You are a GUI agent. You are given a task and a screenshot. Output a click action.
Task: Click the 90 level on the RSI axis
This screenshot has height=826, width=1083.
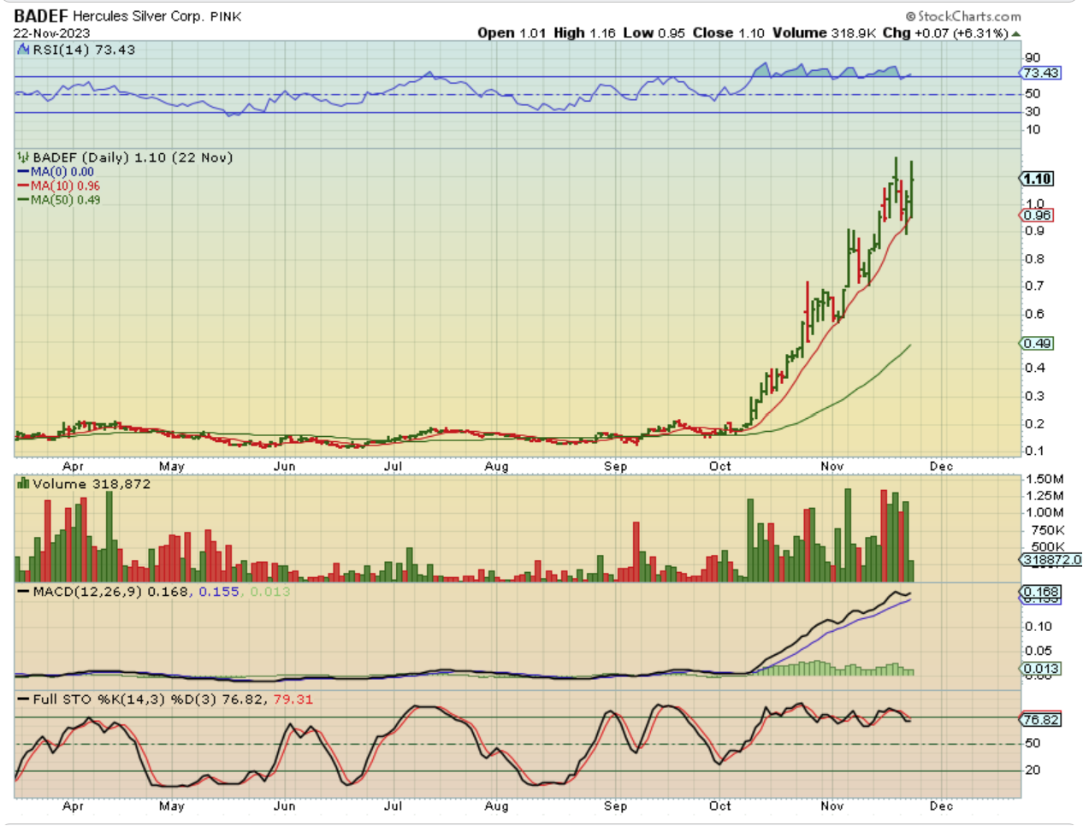click(x=1033, y=58)
